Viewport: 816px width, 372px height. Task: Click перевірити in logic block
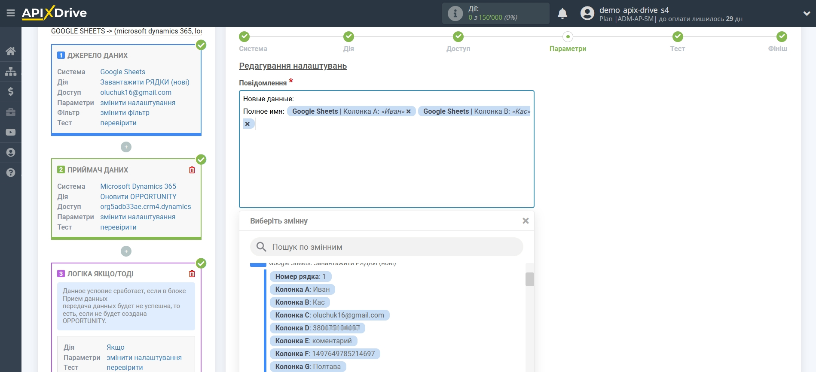tap(125, 367)
